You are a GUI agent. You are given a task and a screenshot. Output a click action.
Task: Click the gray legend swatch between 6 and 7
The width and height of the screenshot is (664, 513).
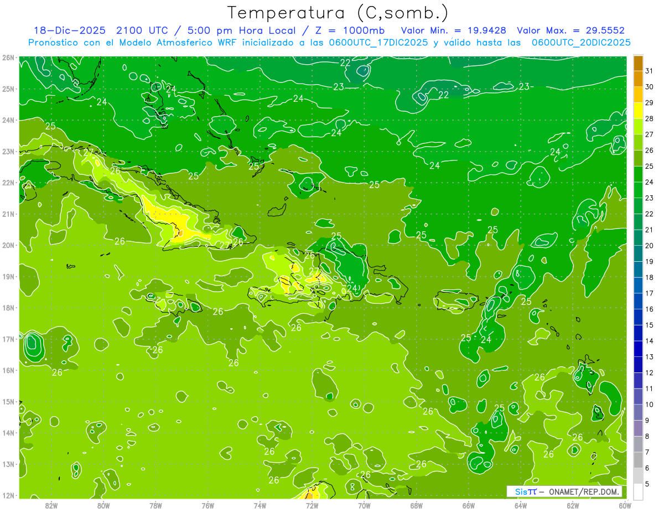[638, 460]
